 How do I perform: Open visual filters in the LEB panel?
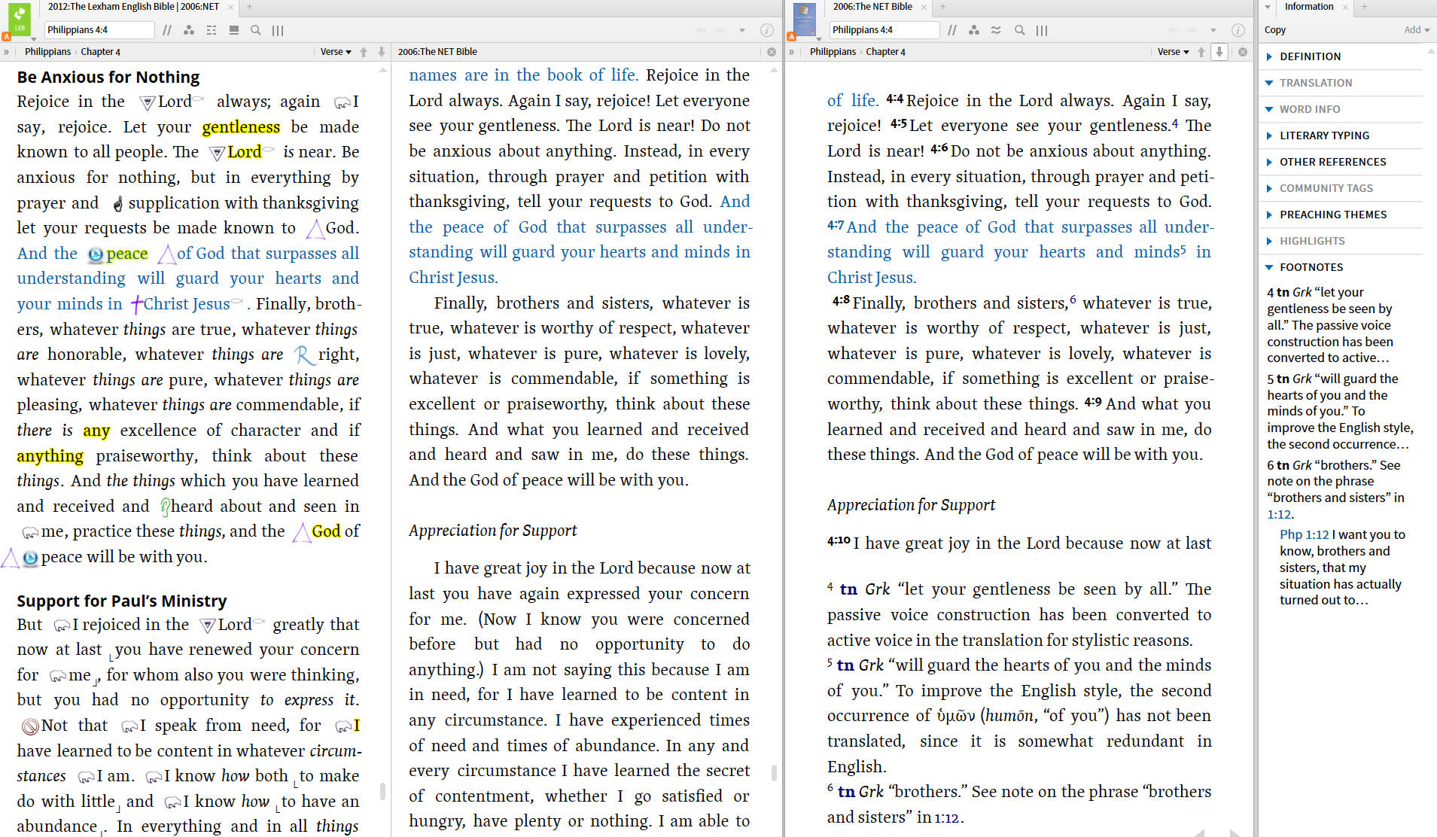tap(189, 30)
